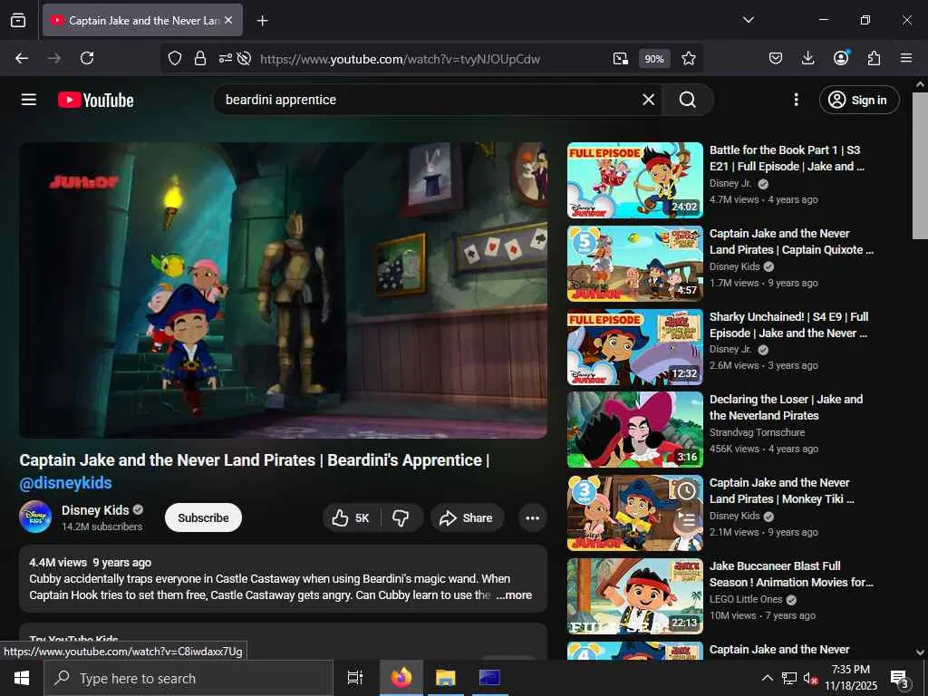This screenshot has height=696, width=928.
Task: Open the Firefox application menu
Action: [x=906, y=58]
